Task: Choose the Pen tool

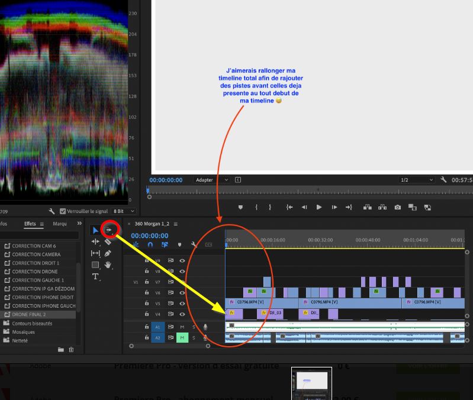Action: (108, 253)
